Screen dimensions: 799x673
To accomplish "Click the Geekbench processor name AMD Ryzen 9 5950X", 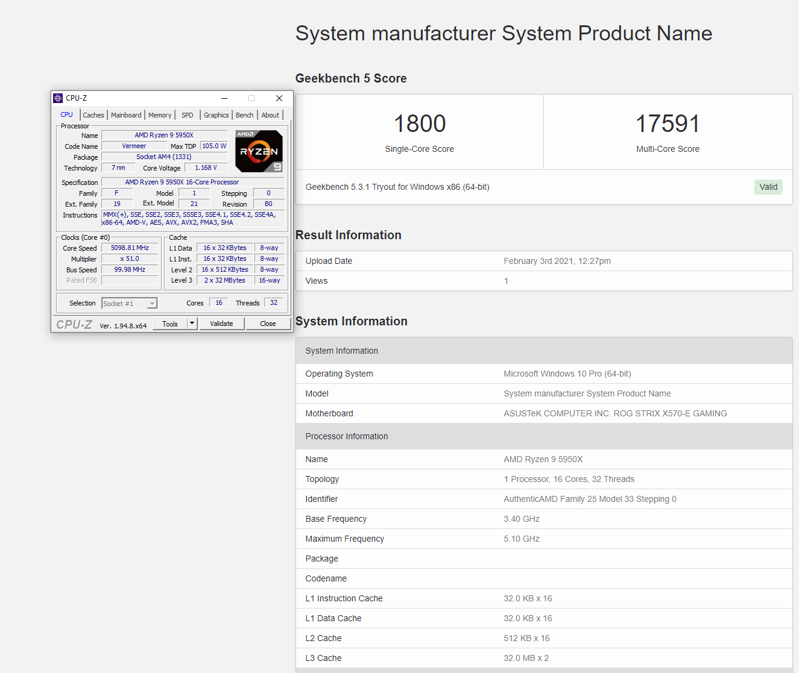I will 543,459.
